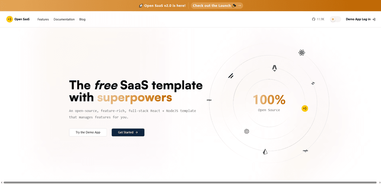The height and width of the screenshot is (184, 381).
Task: Click the React atom icon on orbit
Action: pos(302,53)
